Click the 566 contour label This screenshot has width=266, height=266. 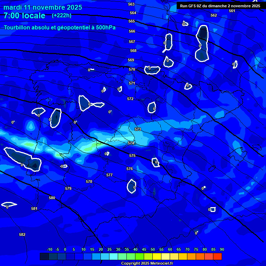132,31
